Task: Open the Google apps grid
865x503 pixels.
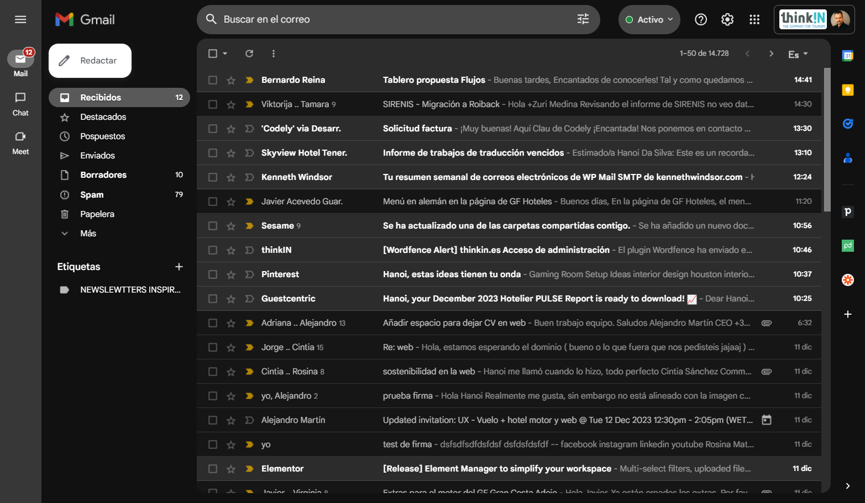Action: click(x=754, y=19)
